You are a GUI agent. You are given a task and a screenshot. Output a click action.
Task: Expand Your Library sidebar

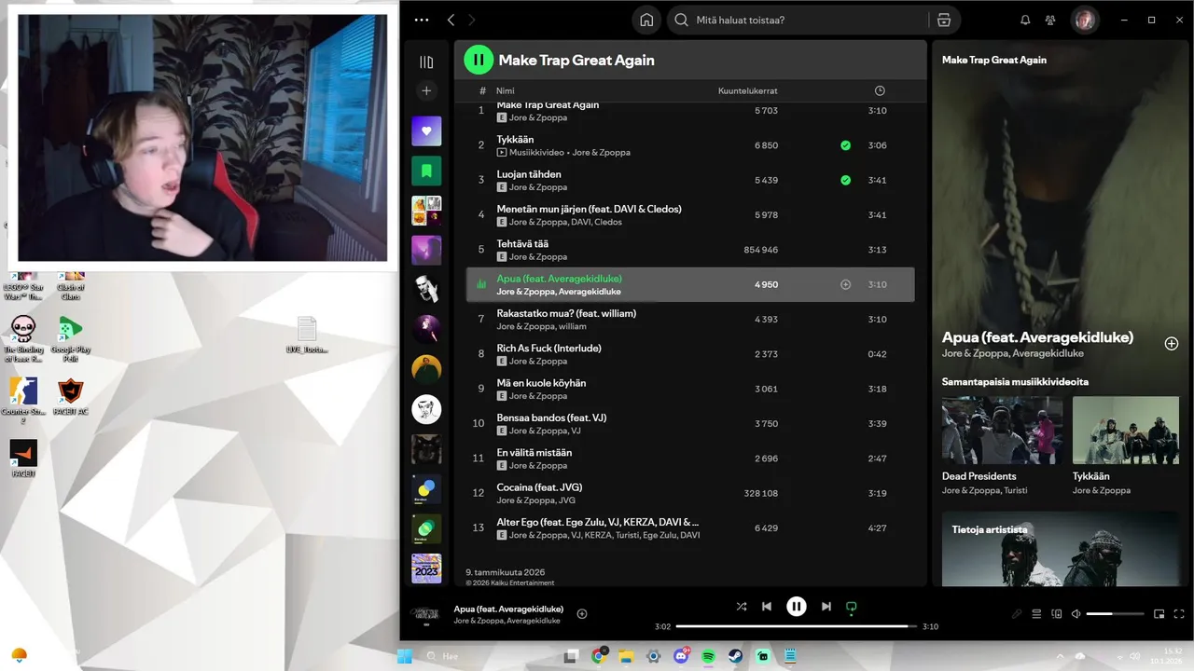426,62
